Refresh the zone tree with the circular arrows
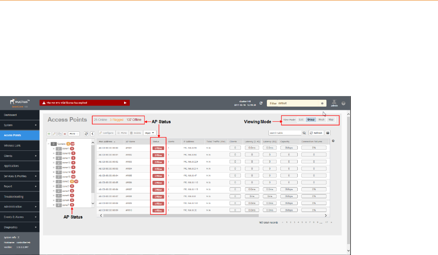Screen dimensions: 438x255 pyautogui.click(x=86, y=134)
